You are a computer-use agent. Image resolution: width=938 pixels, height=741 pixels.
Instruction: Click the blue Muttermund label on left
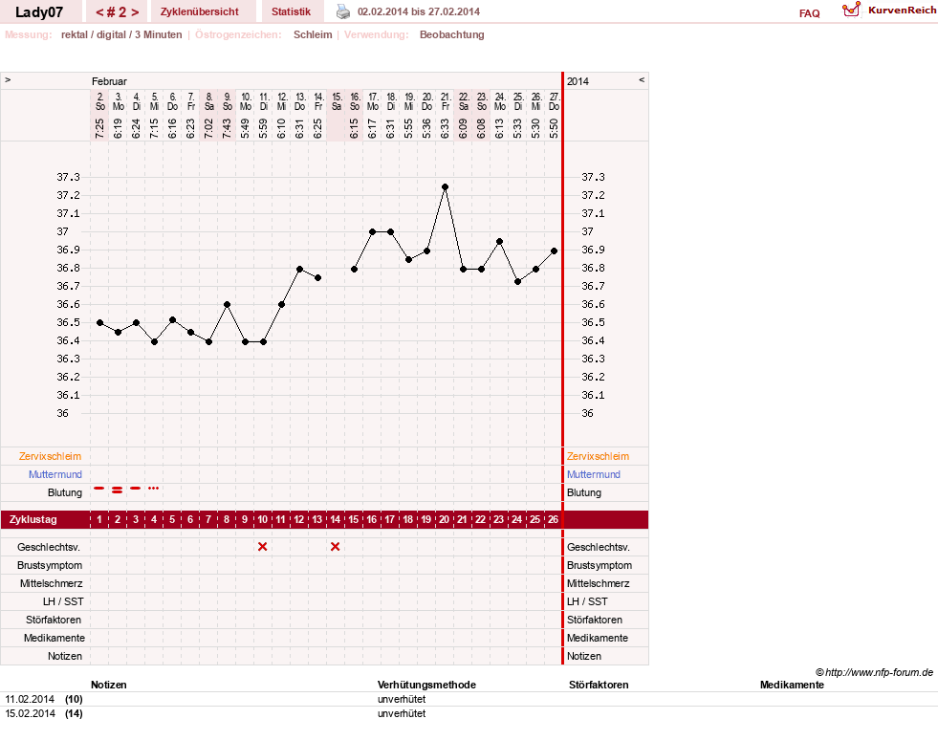[x=55, y=474]
